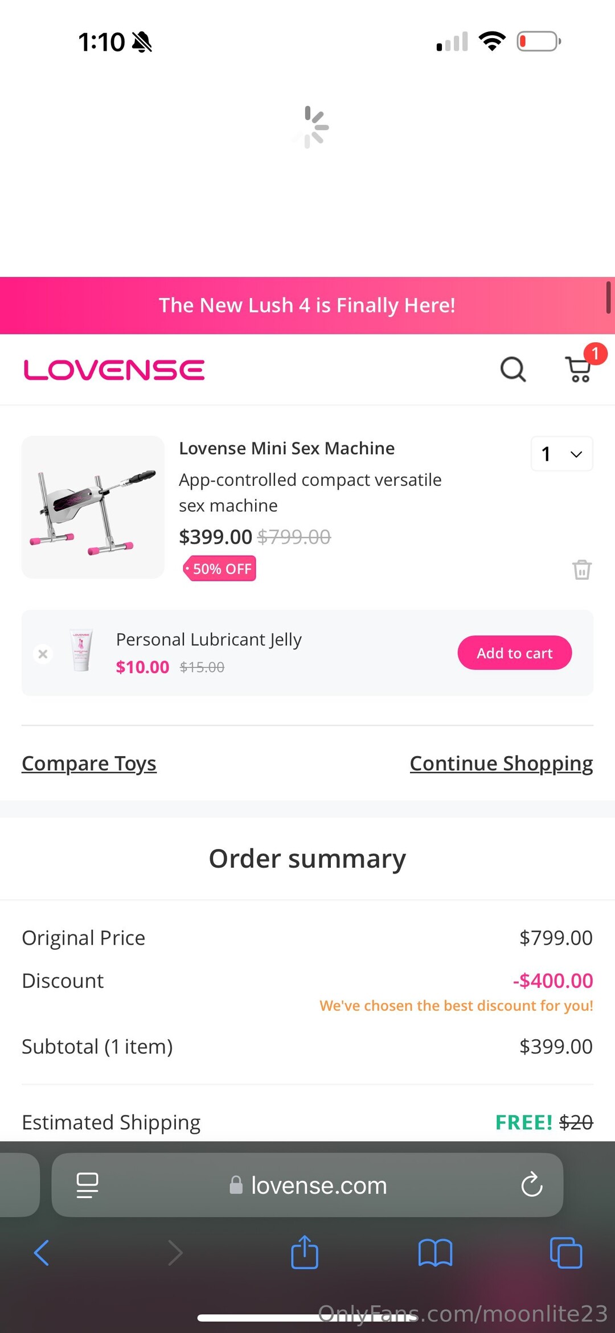This screenshot has height=1333, width=615.
Task: Tap the Lovense logo
Action: (114, 370)
